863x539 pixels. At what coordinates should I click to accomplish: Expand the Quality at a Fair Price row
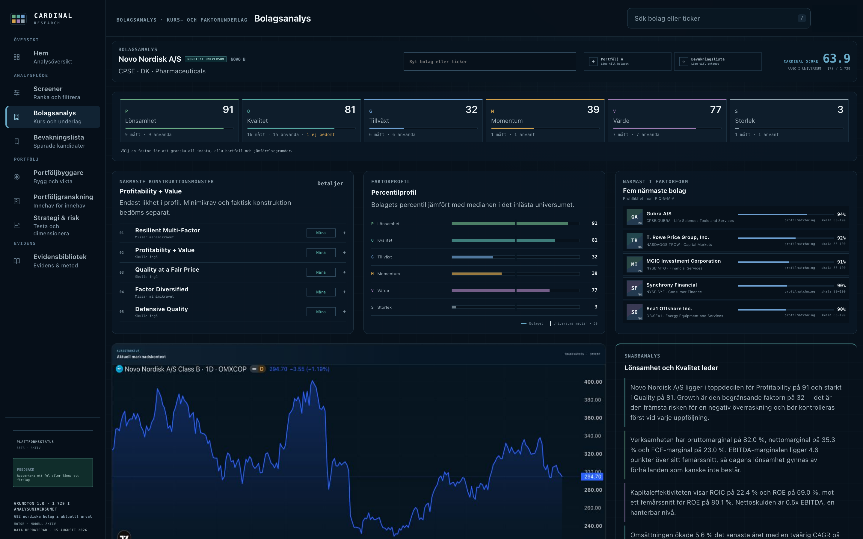tap(344, 272)
